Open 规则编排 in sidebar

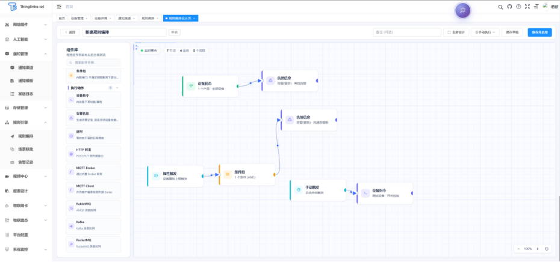coord(26,136)
